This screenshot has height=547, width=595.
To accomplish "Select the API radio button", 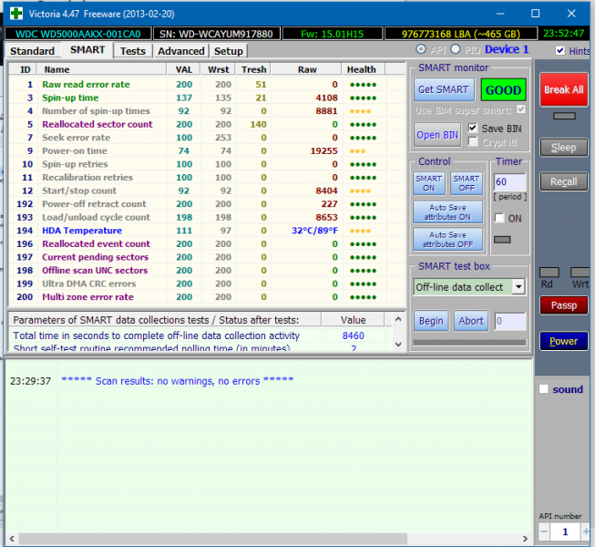I will [x=421, y=49].
